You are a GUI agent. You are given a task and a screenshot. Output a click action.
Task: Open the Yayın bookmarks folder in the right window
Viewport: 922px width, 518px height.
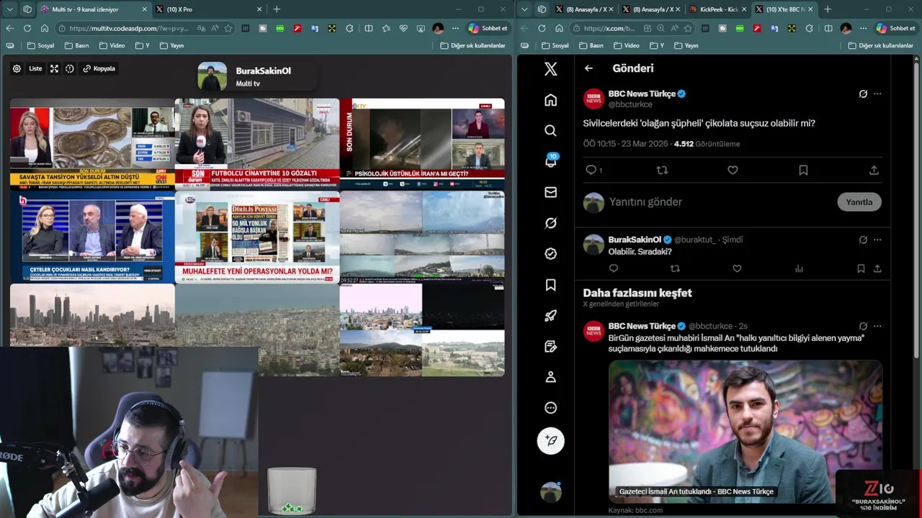pos(686,45)
